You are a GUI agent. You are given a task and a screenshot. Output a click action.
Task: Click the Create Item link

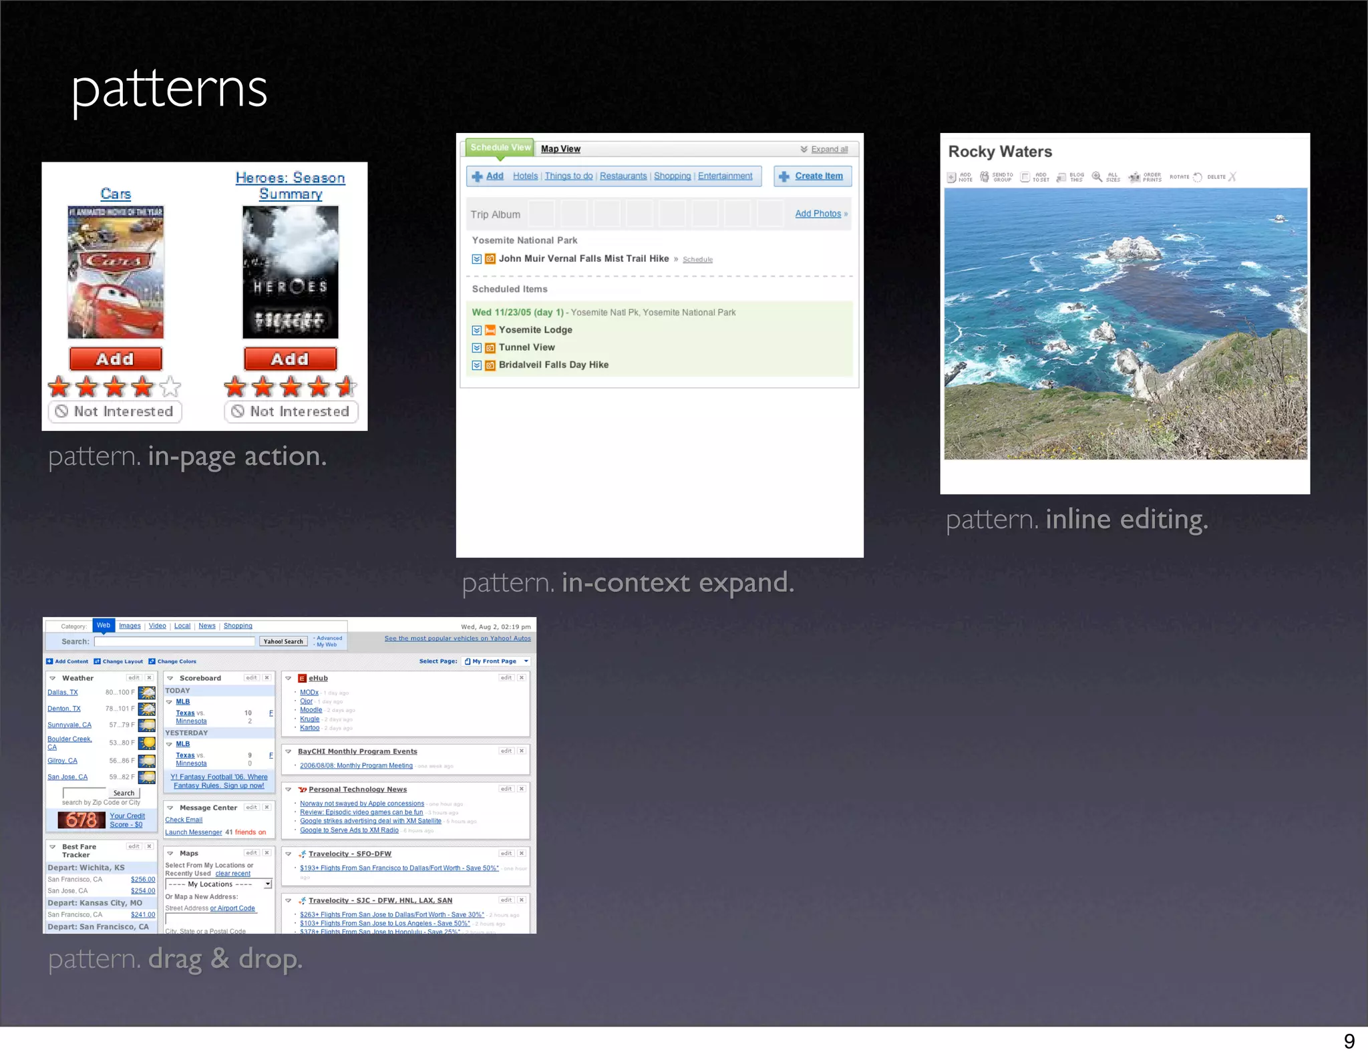coord(818,176)
